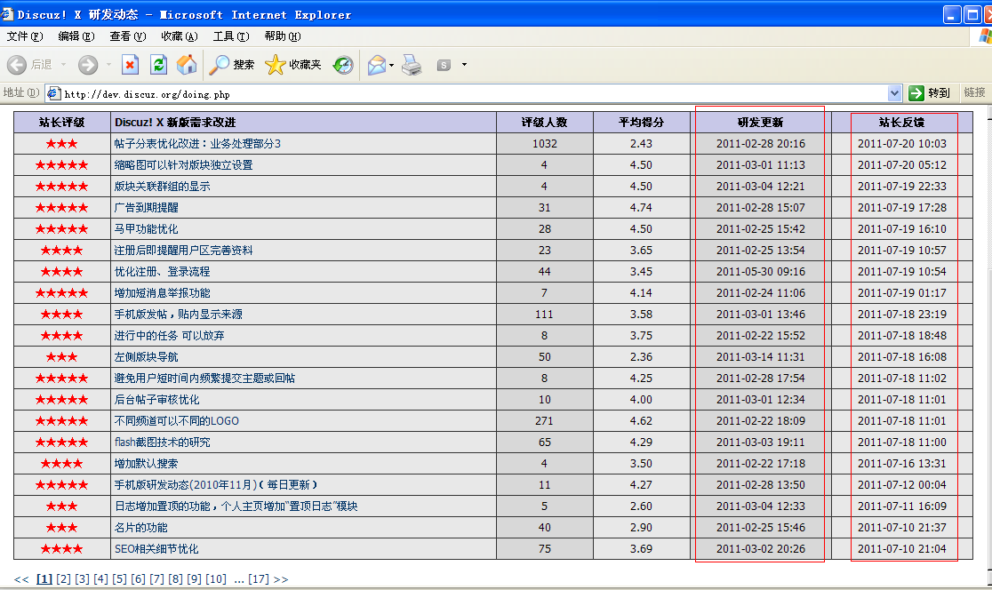This screenshot has width=992, height=590.
Task: Open link 后台帖子审核优化
Action: tap(157, 400)
